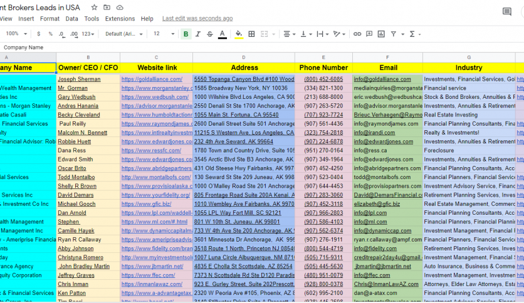Select the todd@montalbofs.com email cell
The width and height of the screenshot is (524, 303).
[x=387, y=177]
